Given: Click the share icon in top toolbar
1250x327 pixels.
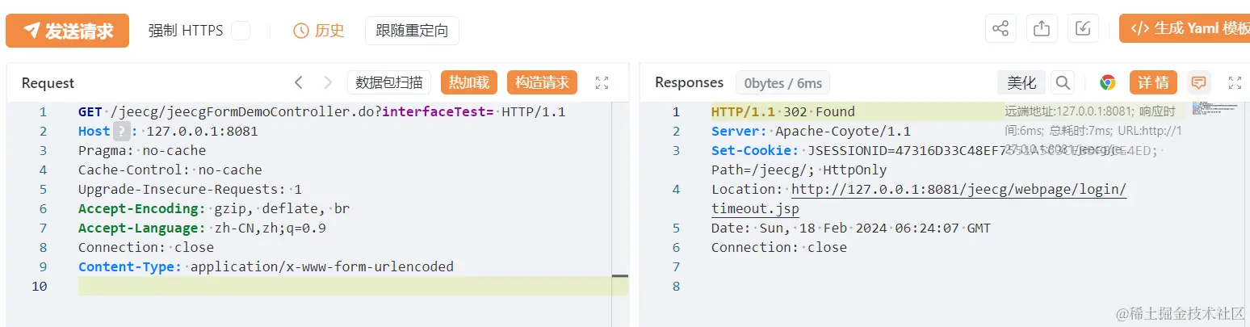Looking at the screenshot, I should tap(1000, 29).
